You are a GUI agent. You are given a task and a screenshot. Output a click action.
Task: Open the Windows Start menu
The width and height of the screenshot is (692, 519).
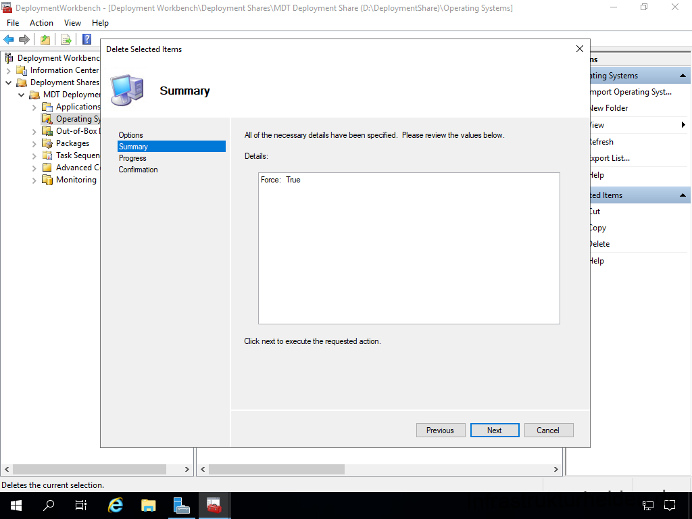(x=16, y=505)
